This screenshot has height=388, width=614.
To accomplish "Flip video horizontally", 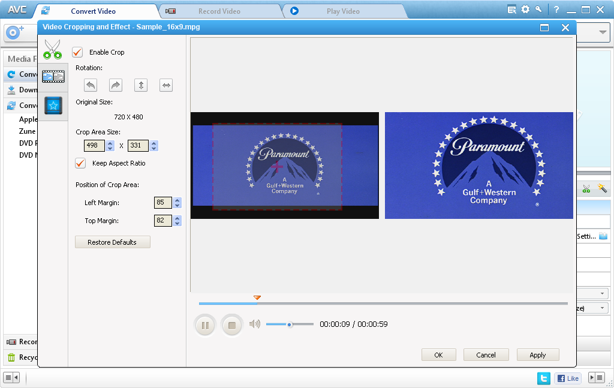I will point(166,85).
